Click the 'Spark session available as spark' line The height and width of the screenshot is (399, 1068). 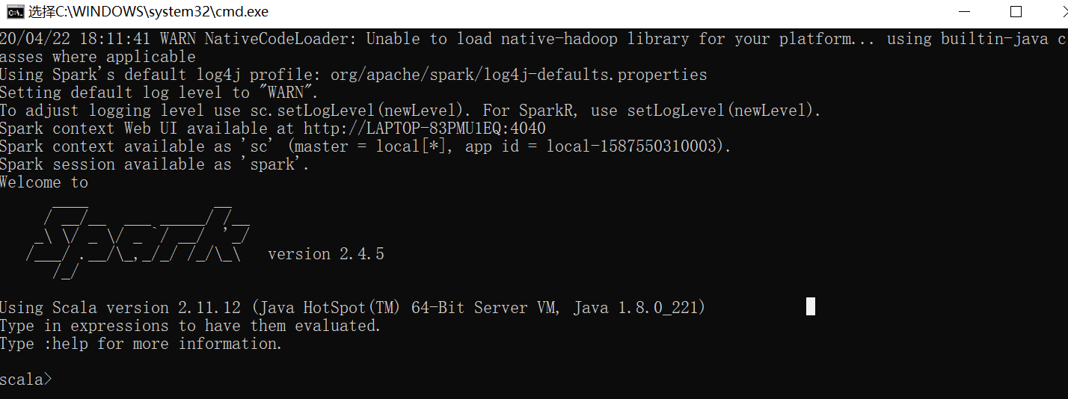pyautogui.click(x=155, y=164)
